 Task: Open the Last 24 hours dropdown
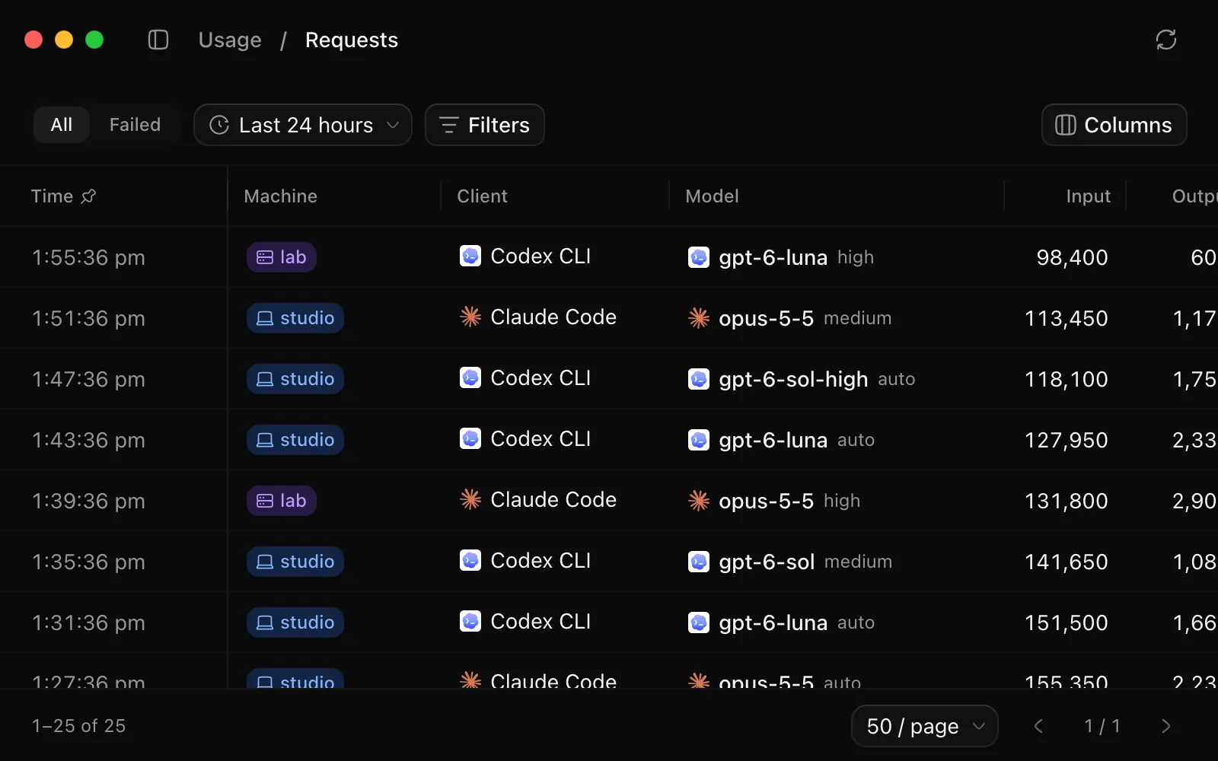coord(303,125)
